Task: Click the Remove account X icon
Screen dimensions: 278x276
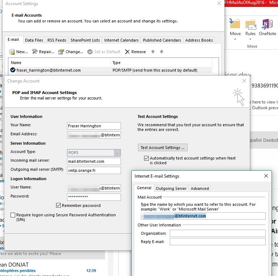Action: (127, 52)
